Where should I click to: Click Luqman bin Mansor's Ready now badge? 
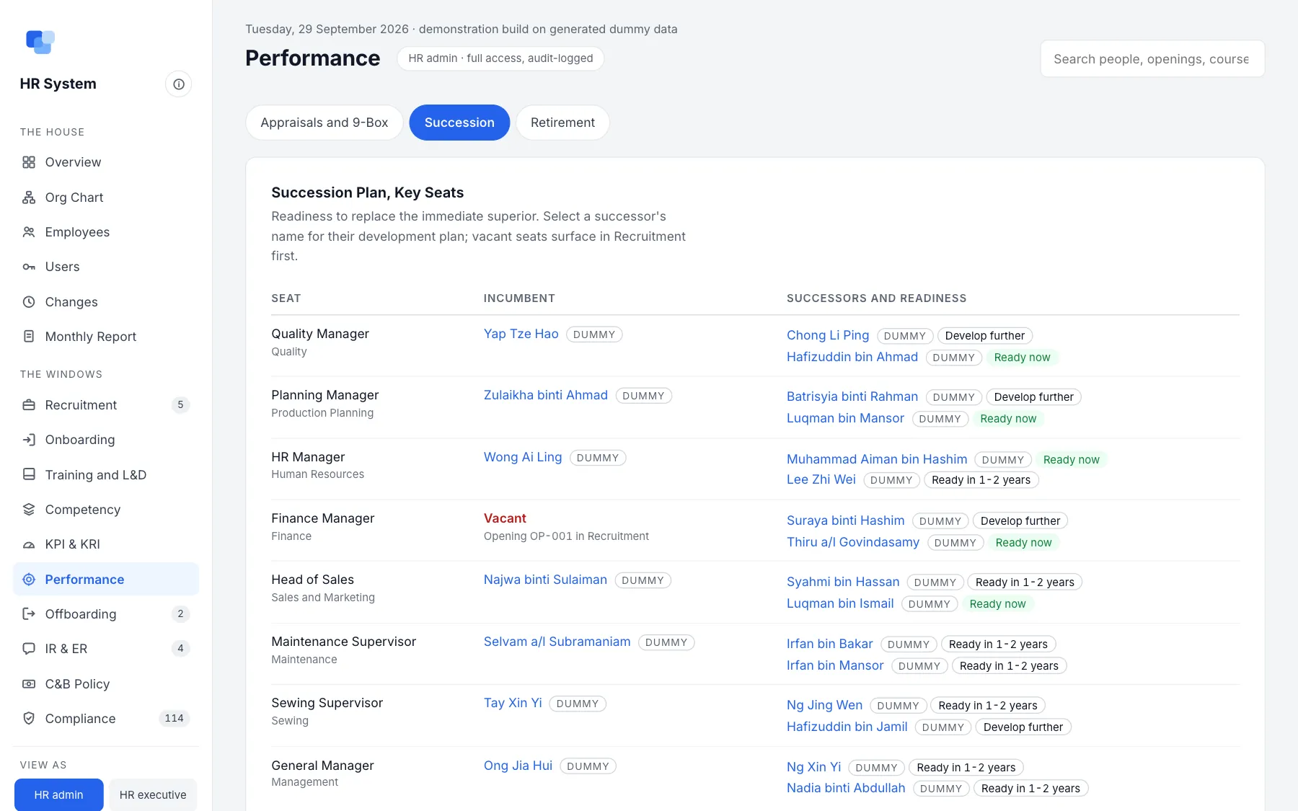[x=1008, y=419]
